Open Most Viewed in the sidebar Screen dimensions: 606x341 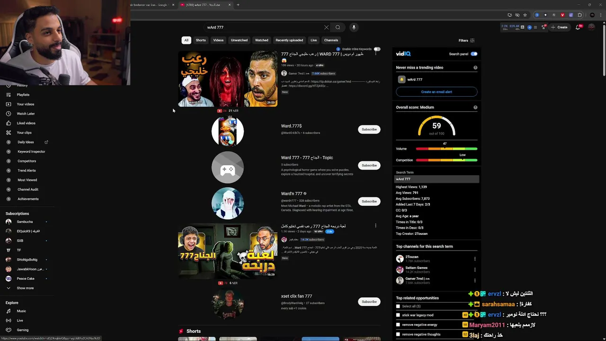point(27,180)
